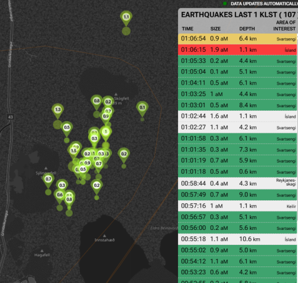
Task: Open the red 01:06:15 1.9 magnitude row
Action: click(238, 49)
